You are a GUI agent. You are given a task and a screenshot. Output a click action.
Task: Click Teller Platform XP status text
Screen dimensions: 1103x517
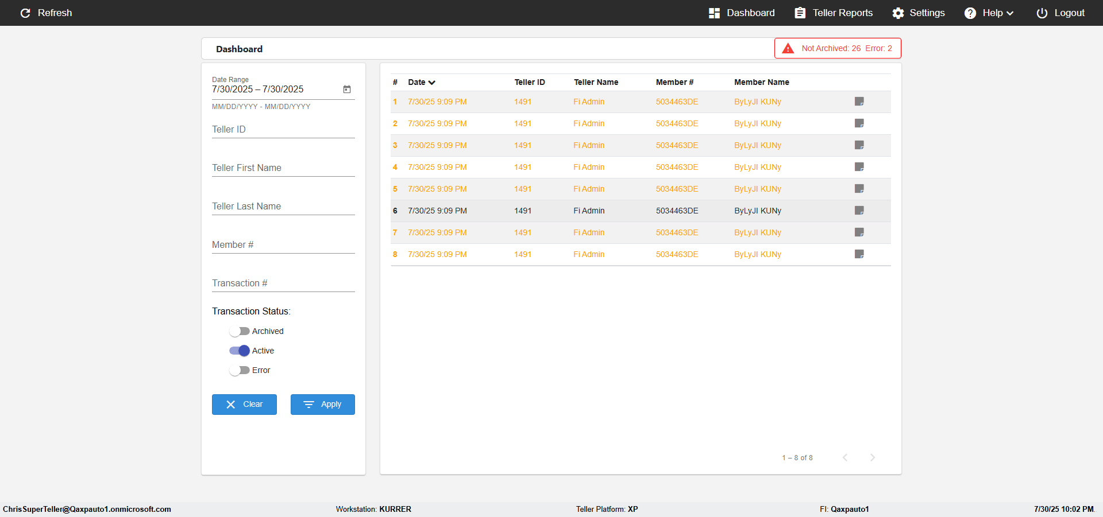coord(607,509)
